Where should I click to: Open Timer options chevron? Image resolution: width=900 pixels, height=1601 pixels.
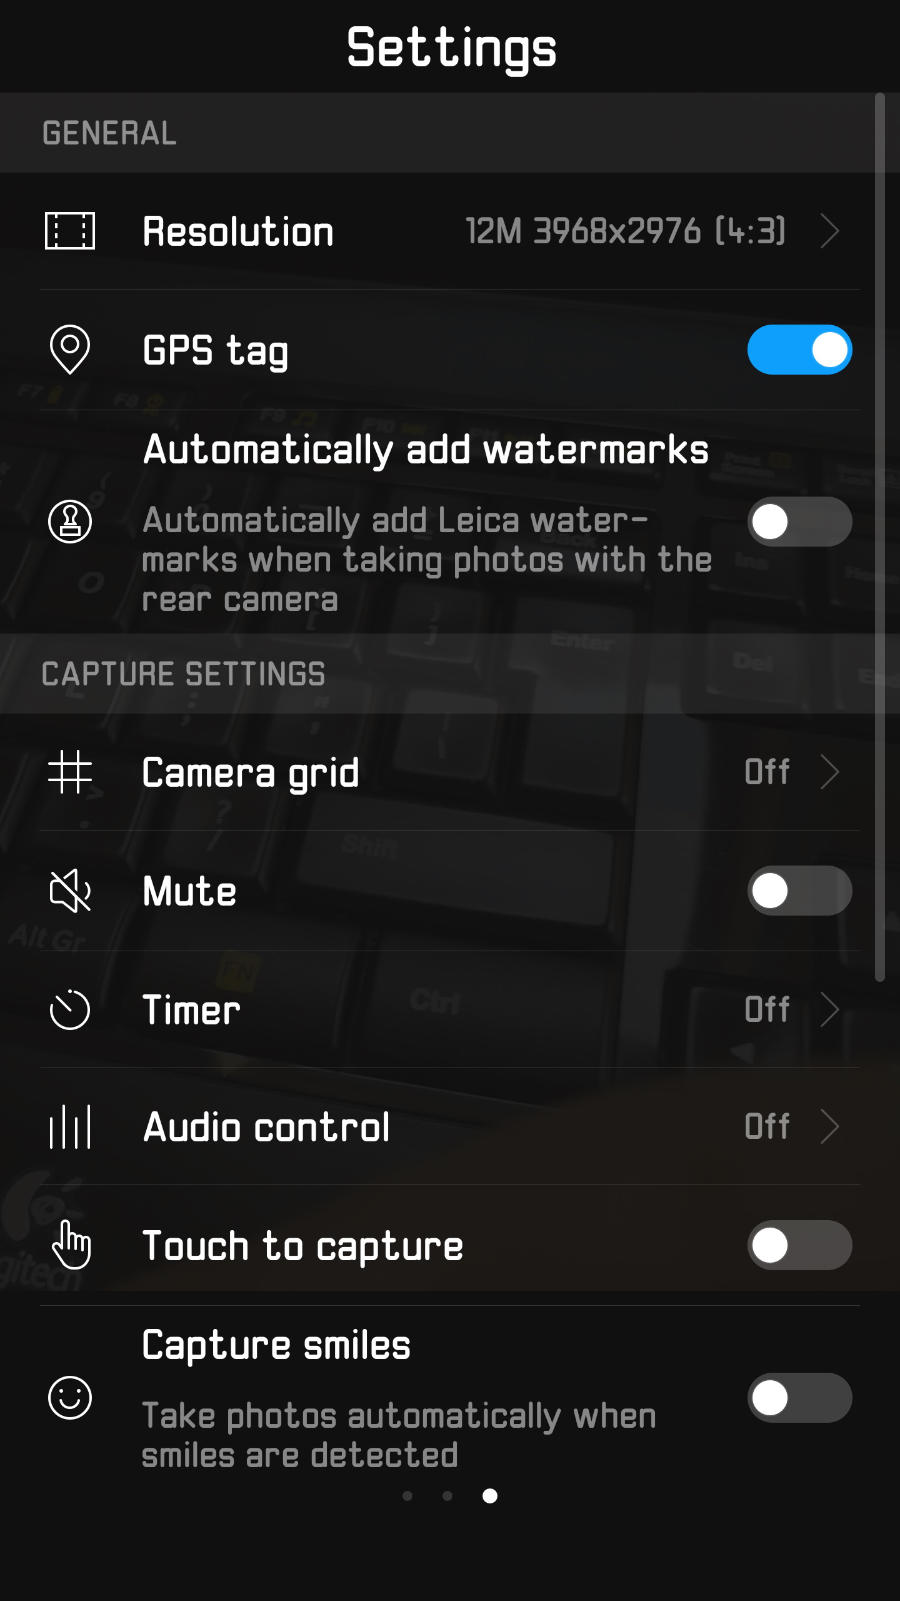[x=829, y=1009]
